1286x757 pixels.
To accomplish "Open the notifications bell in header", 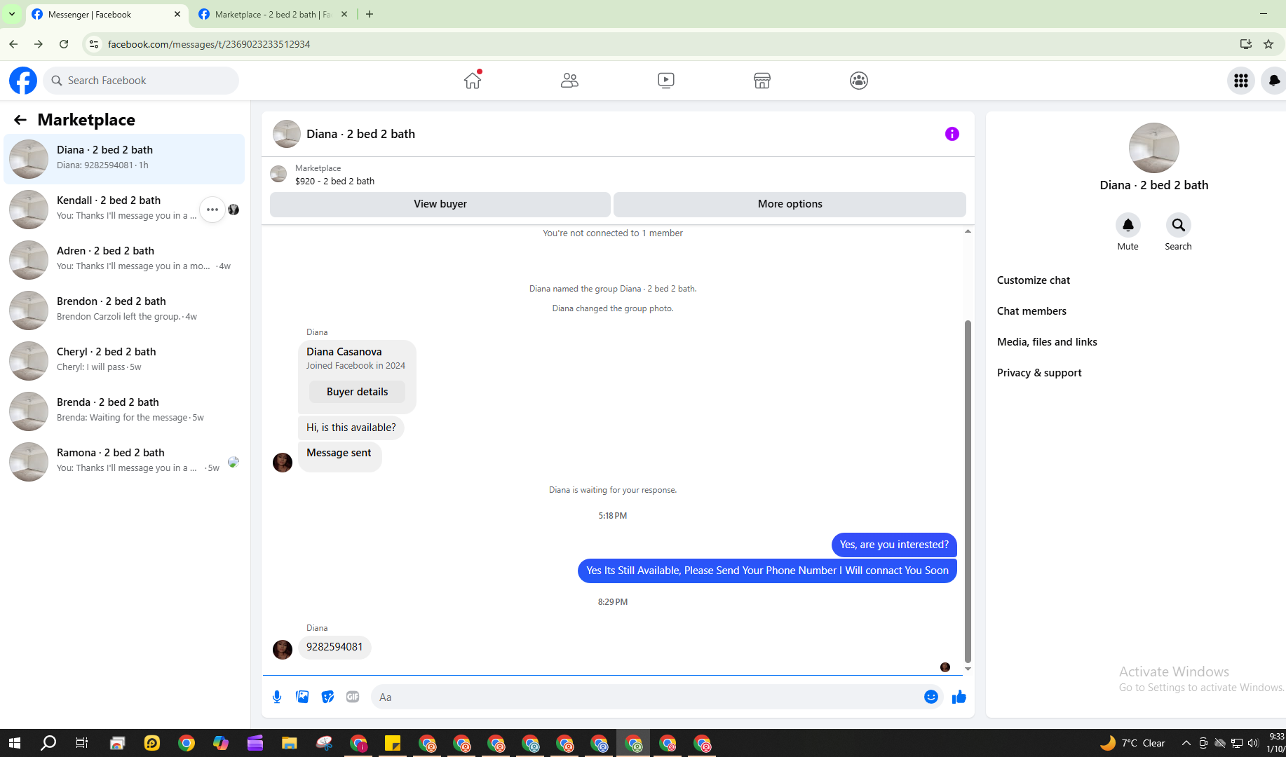I will coord(1274,81).
